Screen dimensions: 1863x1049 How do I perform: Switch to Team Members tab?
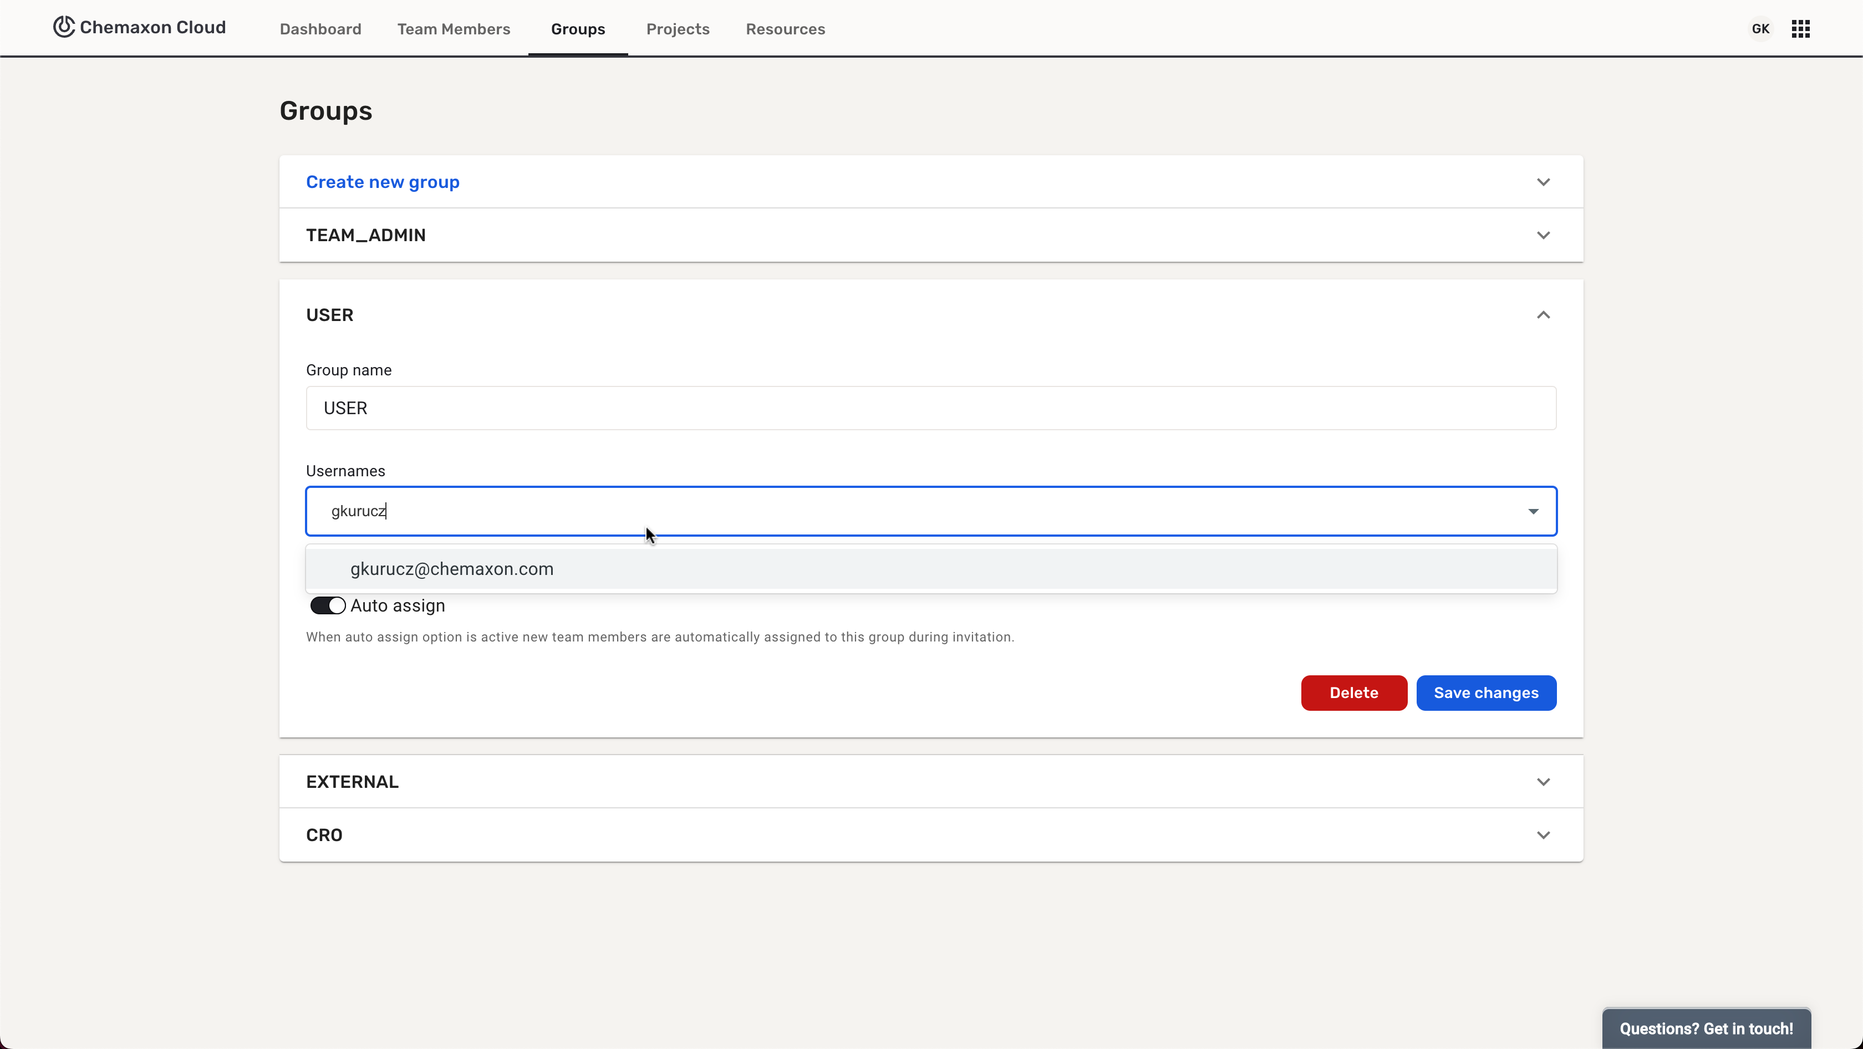pos(454,29)
